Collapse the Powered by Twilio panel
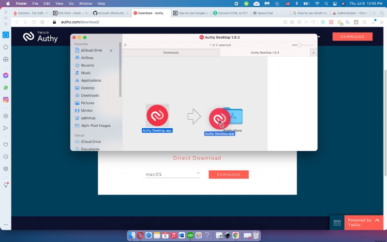Viewport: 387px width, 242px height. point(377,220)
